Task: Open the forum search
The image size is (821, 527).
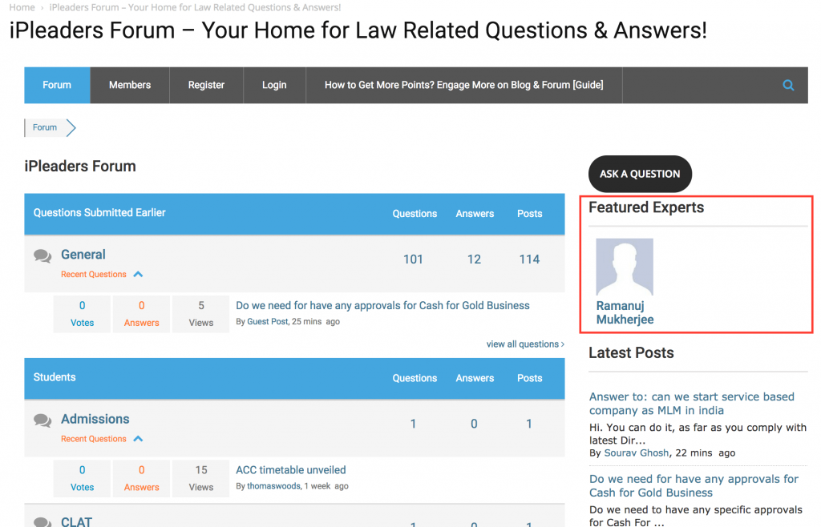Action: [787, 85]
